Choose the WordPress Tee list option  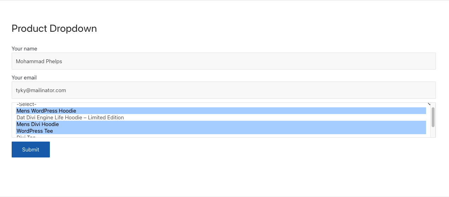pos(35,131)
